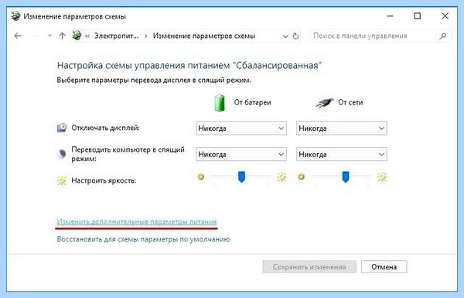Open display-off dropdown for plugged in
This screenshot has width=464, height=298.
pos(342,128)
